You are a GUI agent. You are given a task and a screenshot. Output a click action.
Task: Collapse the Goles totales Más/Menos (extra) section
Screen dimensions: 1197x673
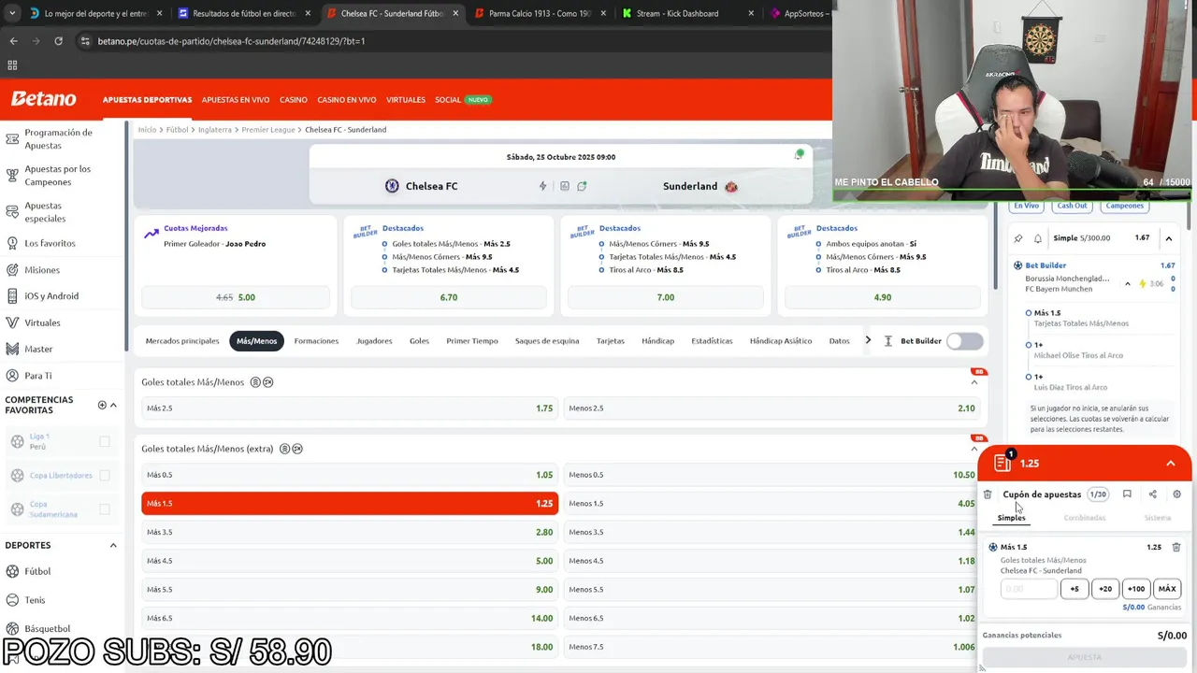[x=973, y=449]
